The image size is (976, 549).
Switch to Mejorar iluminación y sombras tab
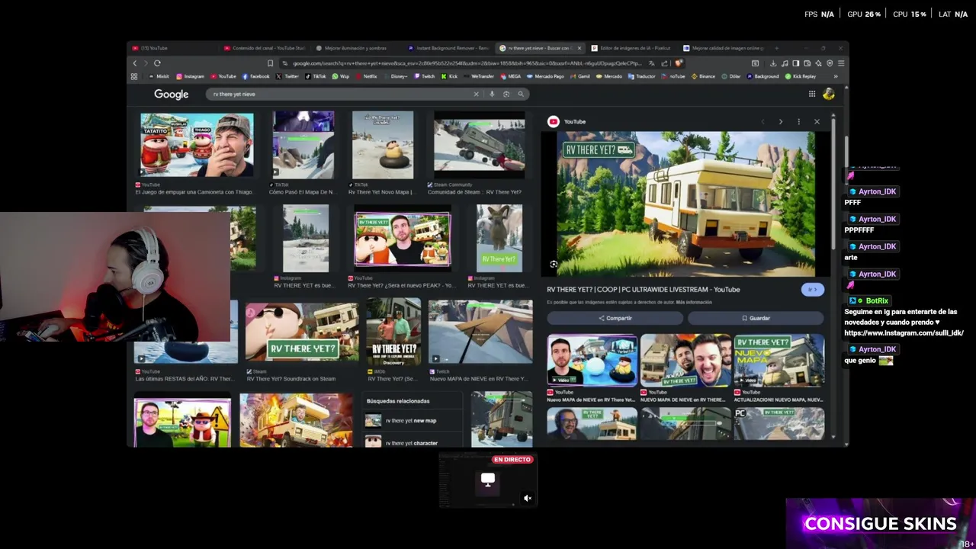pos(356,48)
